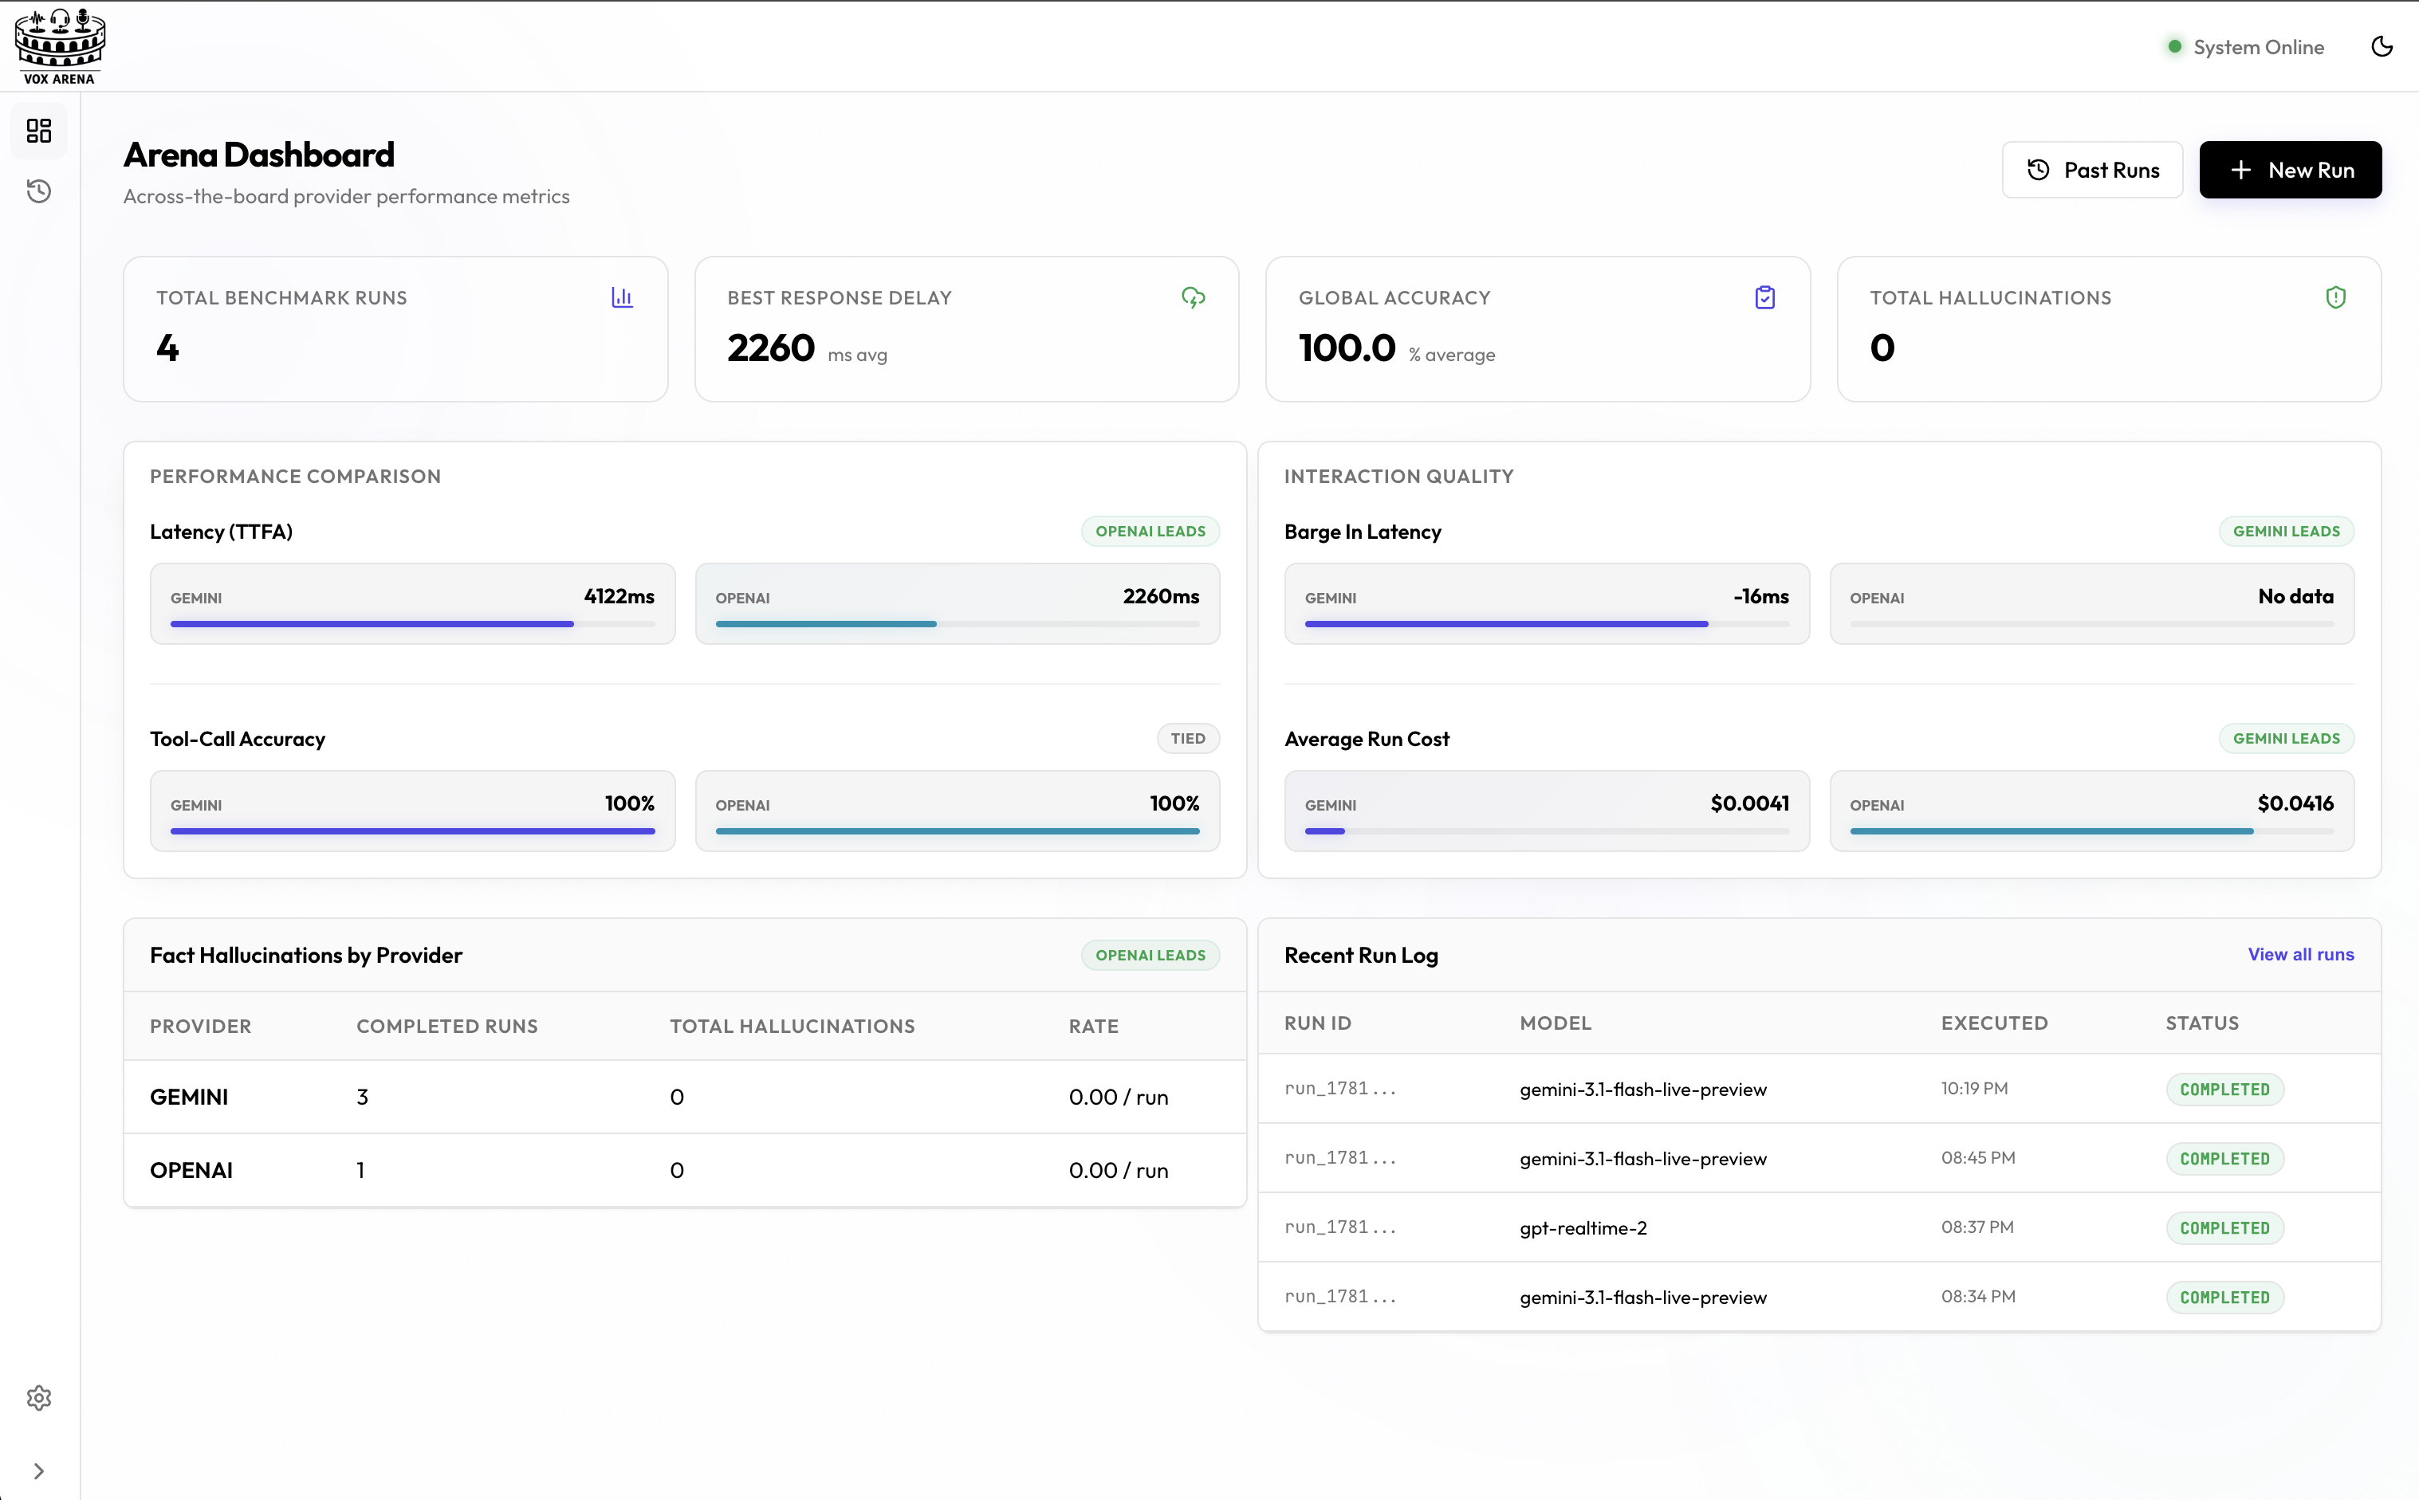Open Past Runs

point(2091,170)
